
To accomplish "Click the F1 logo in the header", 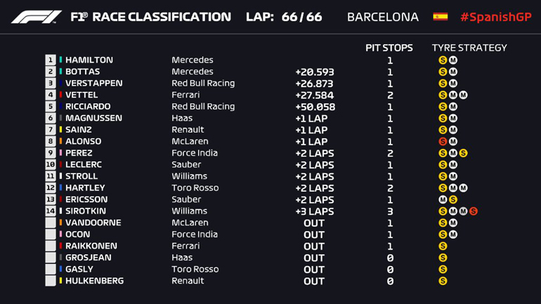I will 36,17.
